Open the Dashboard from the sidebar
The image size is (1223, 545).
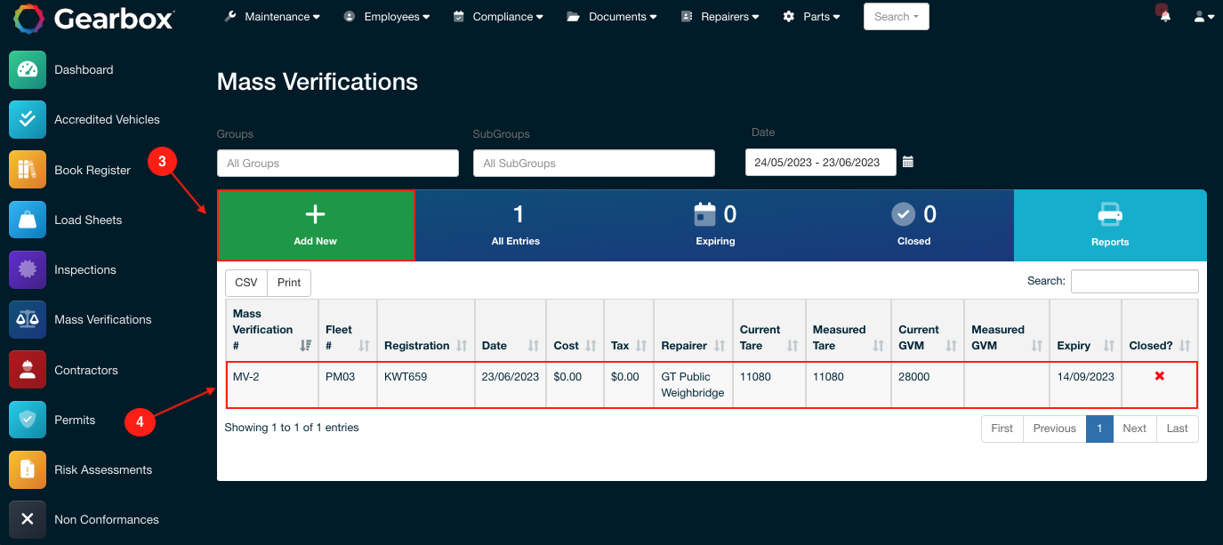[84, 69]
